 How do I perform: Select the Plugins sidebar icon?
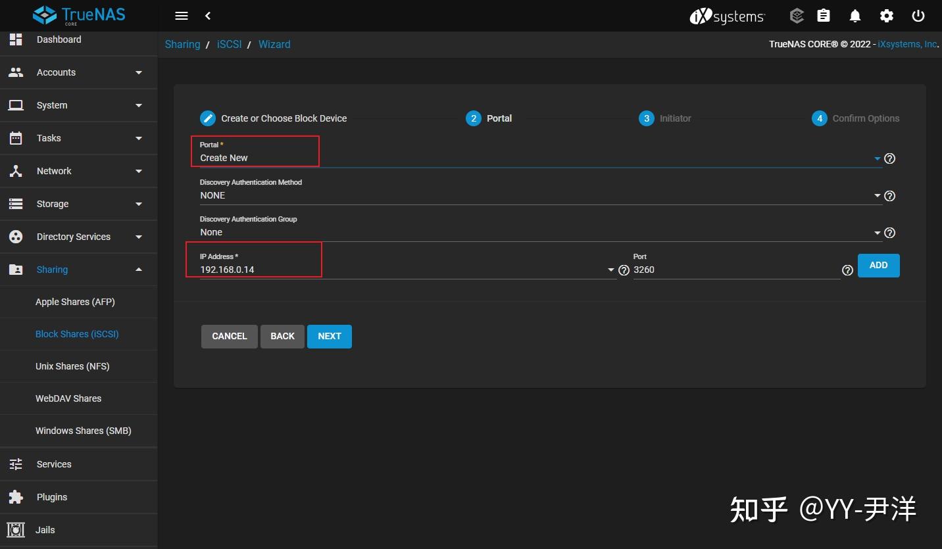16,497
